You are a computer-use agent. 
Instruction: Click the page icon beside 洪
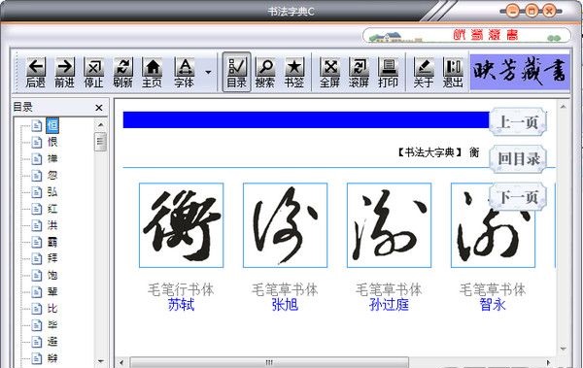[x=37, y=225]
